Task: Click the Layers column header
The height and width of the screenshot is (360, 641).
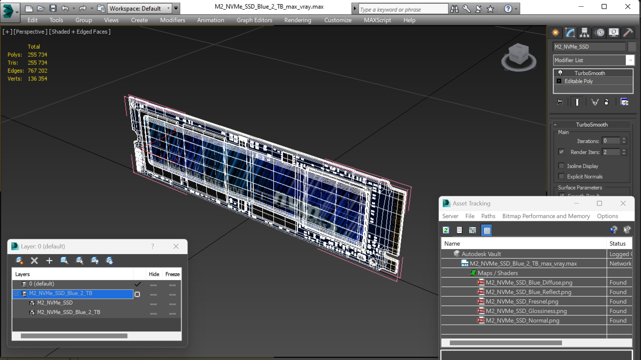Action: coord(73,274)
